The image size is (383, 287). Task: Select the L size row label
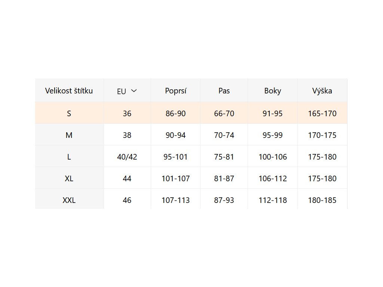[x=69, y=157]
